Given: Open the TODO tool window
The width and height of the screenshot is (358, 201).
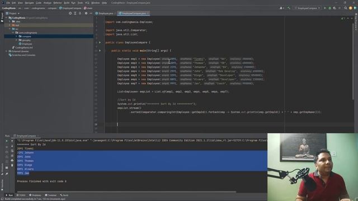Looking at the screenshot, I should 21,195.
